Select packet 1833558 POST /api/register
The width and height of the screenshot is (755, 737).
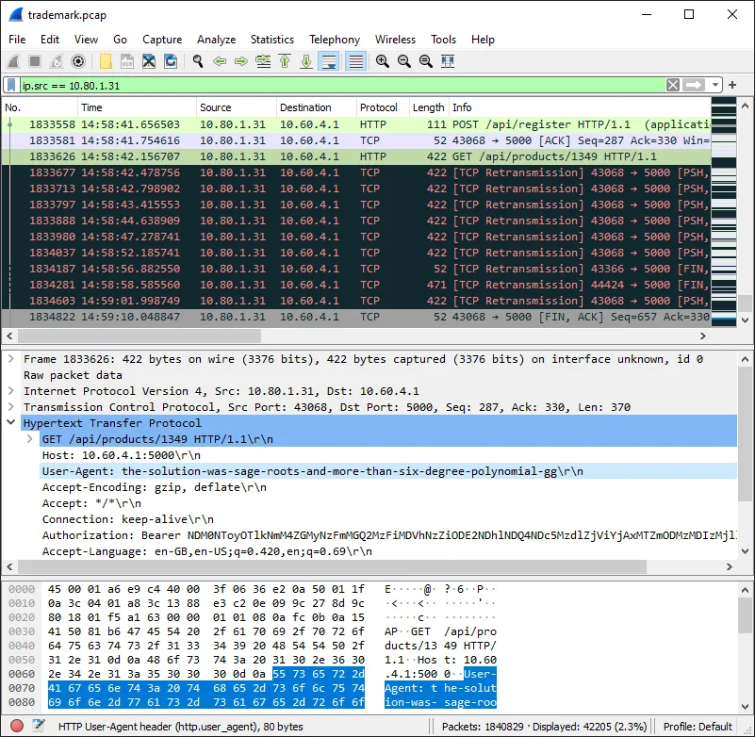pyautogui.click(x=356, y=124)
